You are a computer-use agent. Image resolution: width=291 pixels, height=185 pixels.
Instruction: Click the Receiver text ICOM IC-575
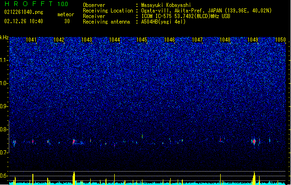pyautogui.click(x=157, y=16)
